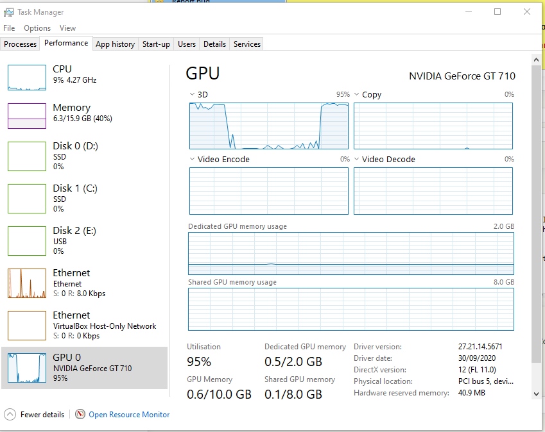Screen dimensions: 545x432
Task: Click physical location PCI bus 5 value
Action: [485, 381]
